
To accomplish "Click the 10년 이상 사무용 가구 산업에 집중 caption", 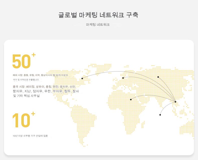I will pyautogui.click(x=30, y=136).
